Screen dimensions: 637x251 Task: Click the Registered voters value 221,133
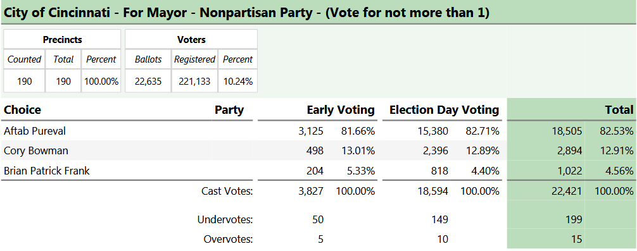coord(194,82)
